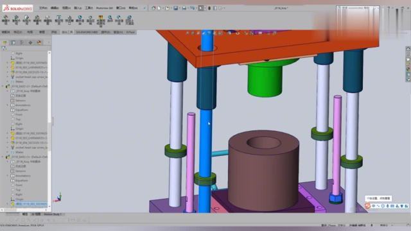
Task: Switch to the SOLIDWORKS add-ins ribbon tab
Action: (87, 32)
